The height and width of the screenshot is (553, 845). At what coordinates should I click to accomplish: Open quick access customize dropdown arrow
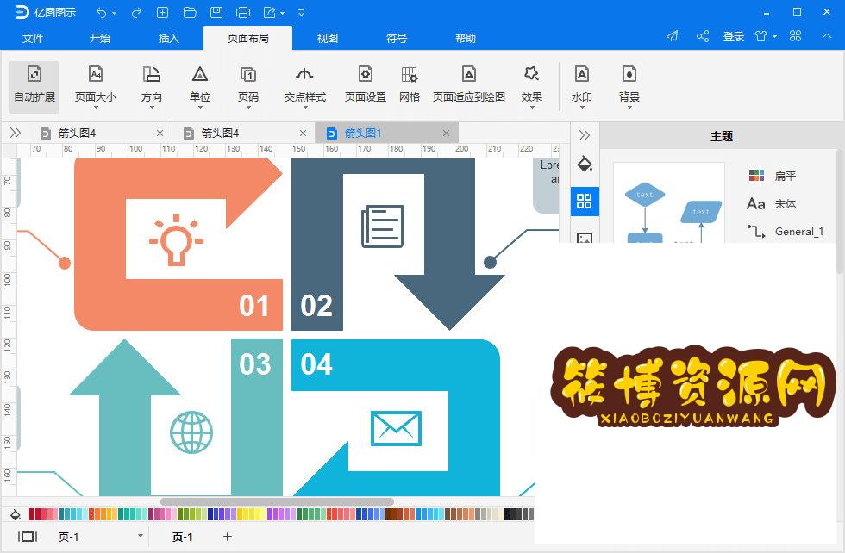tap(301, 12)
